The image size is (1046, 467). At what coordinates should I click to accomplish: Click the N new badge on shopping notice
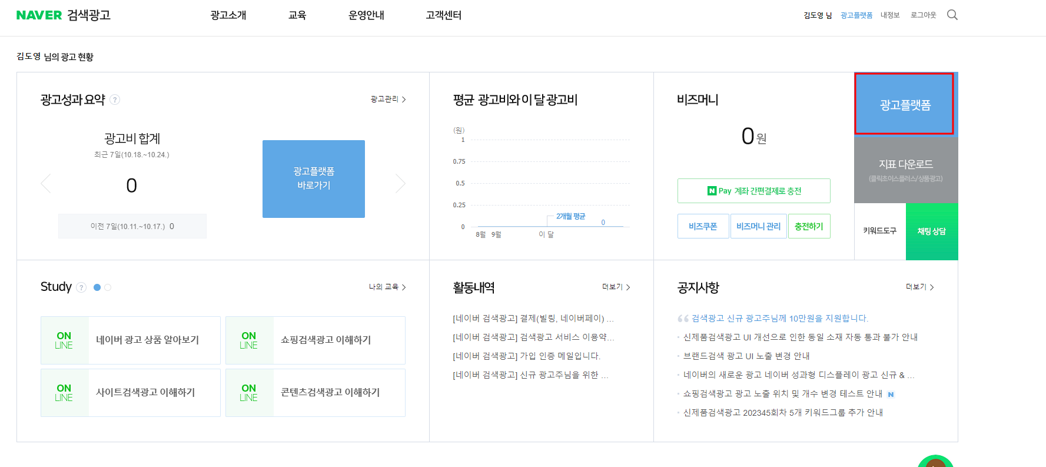(x=891, y=395)
